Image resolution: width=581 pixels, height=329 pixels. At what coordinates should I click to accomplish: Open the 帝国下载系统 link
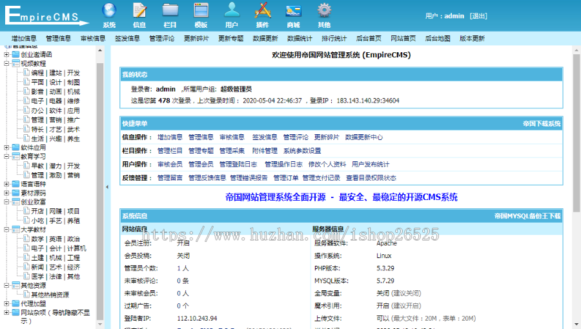click(542, 123)
